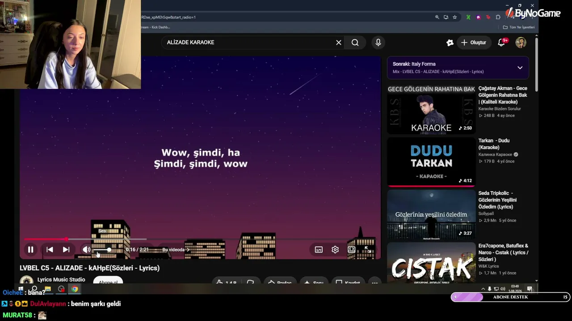Image resolution: width=572 pixels, height=321 pixels.
Task: Click the install app icon in address bar
Action: pyautogui.click(x=446, y=17)
